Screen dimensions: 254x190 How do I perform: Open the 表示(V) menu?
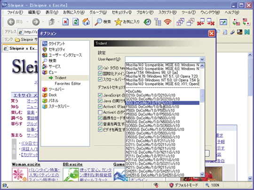pos(52,12)
